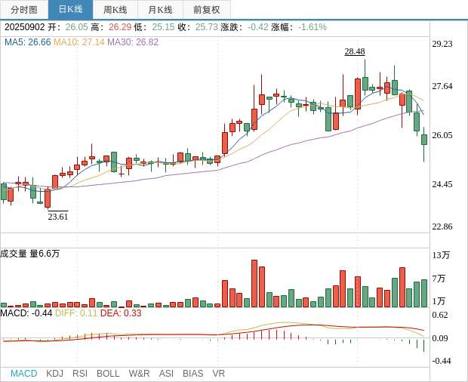Click the 7万 volume axis label
Image resolution: width=468 pixels, height=382 pixels.
pyautogui.click(x=439, y=279)
